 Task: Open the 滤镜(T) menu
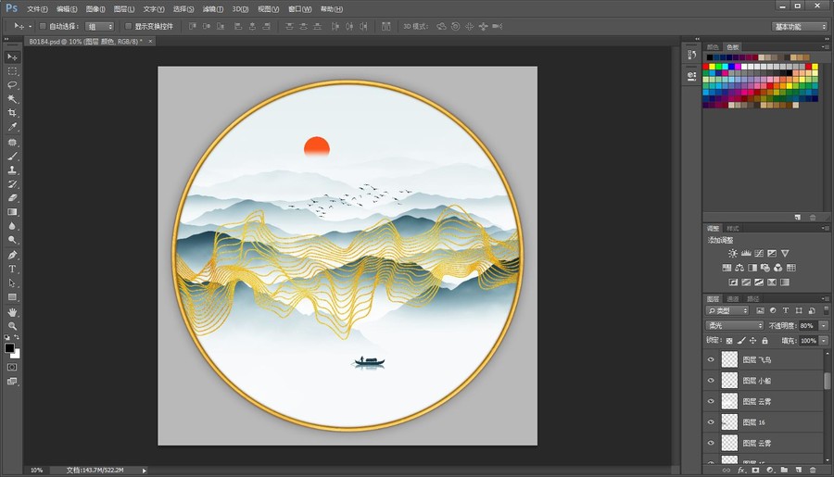pyautogui.click(x=212, y=9)
